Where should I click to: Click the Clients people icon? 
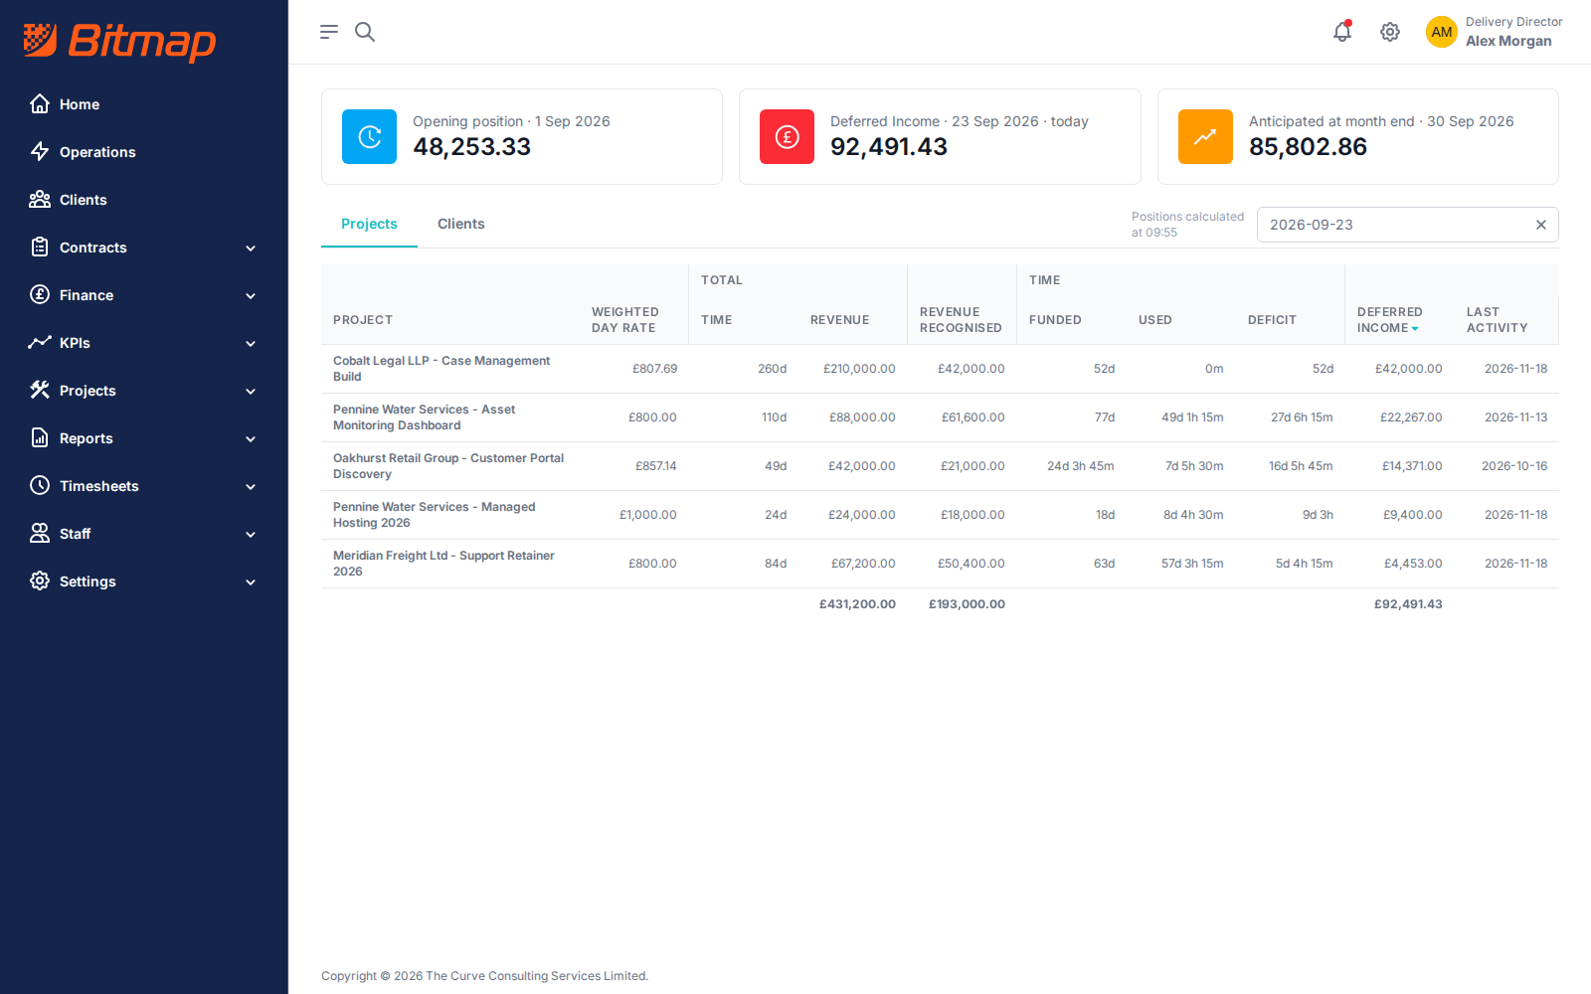coord(40,199)
